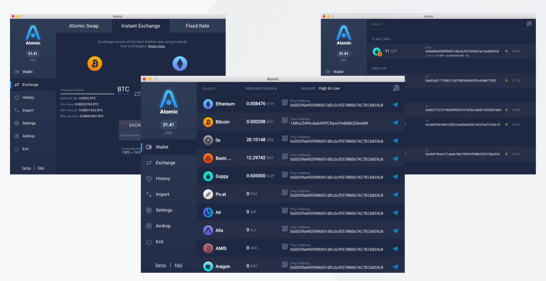Viewport: 546px width, 281px height.
Task: Click the Search field in the History window
Action: [x=383, y=24]
